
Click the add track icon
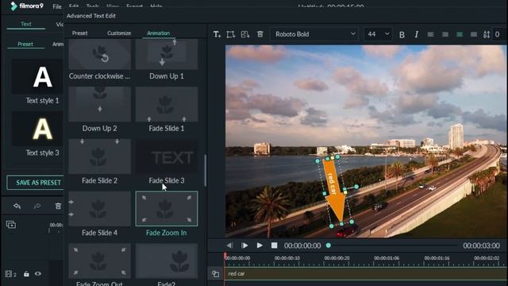pos(11,224)
